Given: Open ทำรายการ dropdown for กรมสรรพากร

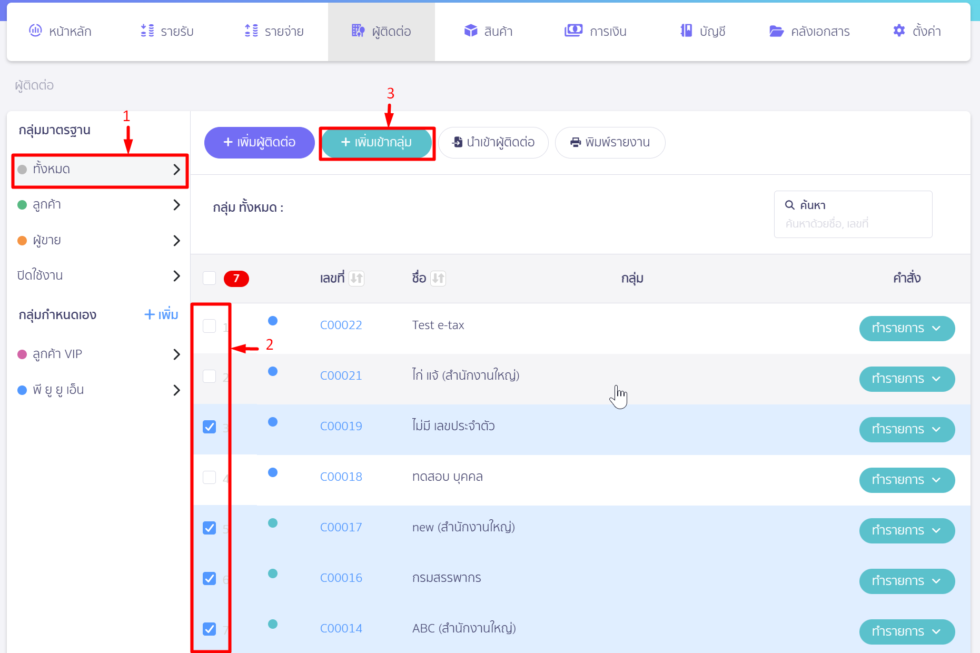Looking at the screenshot, I should [907, 581].
